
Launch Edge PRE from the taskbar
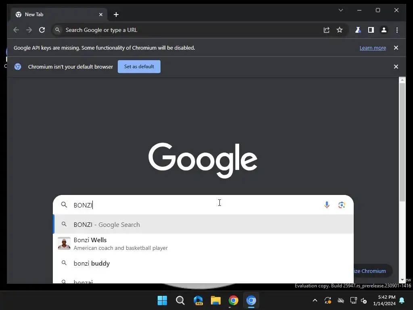[x=198, y=300]
